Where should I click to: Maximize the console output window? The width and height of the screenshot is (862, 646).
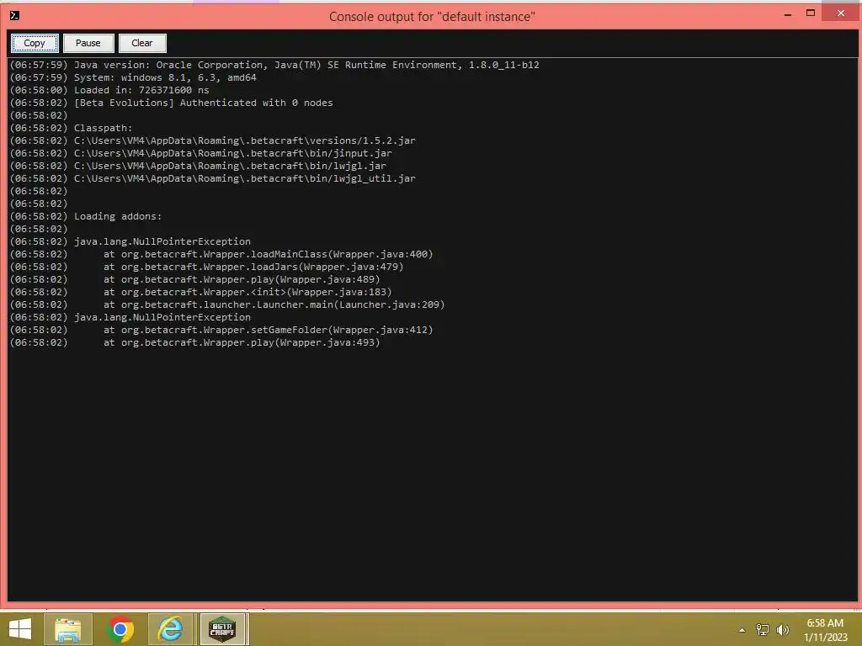point(811,13)
